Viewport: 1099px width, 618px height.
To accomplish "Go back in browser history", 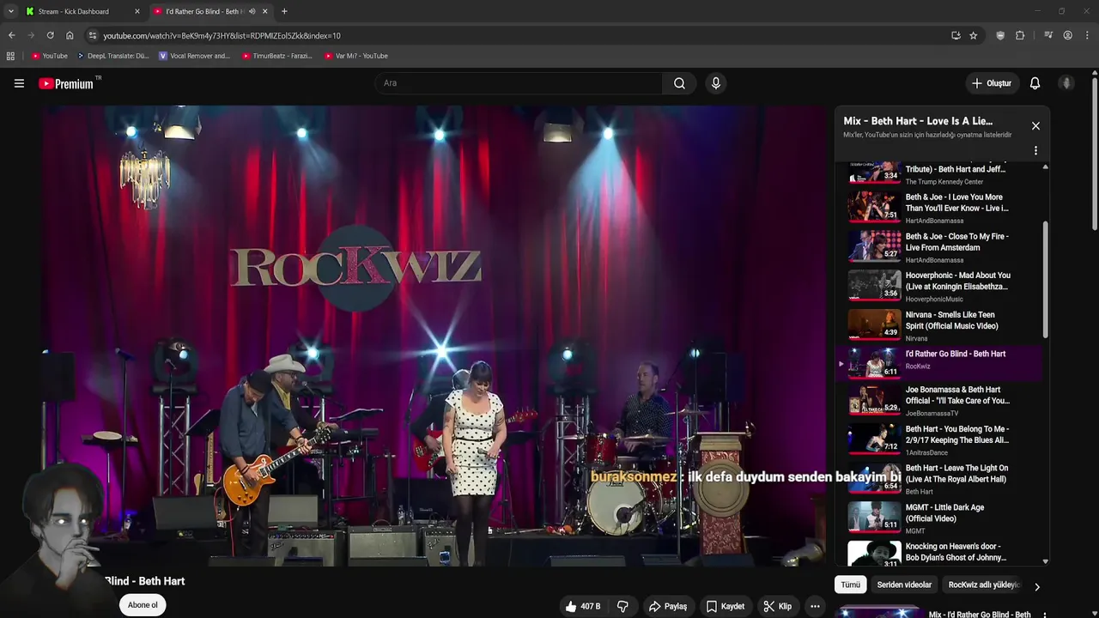I will [11, 35].
